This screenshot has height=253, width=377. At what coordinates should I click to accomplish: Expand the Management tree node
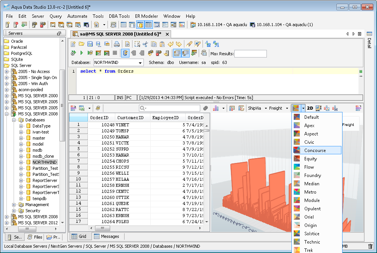point(14,205)
